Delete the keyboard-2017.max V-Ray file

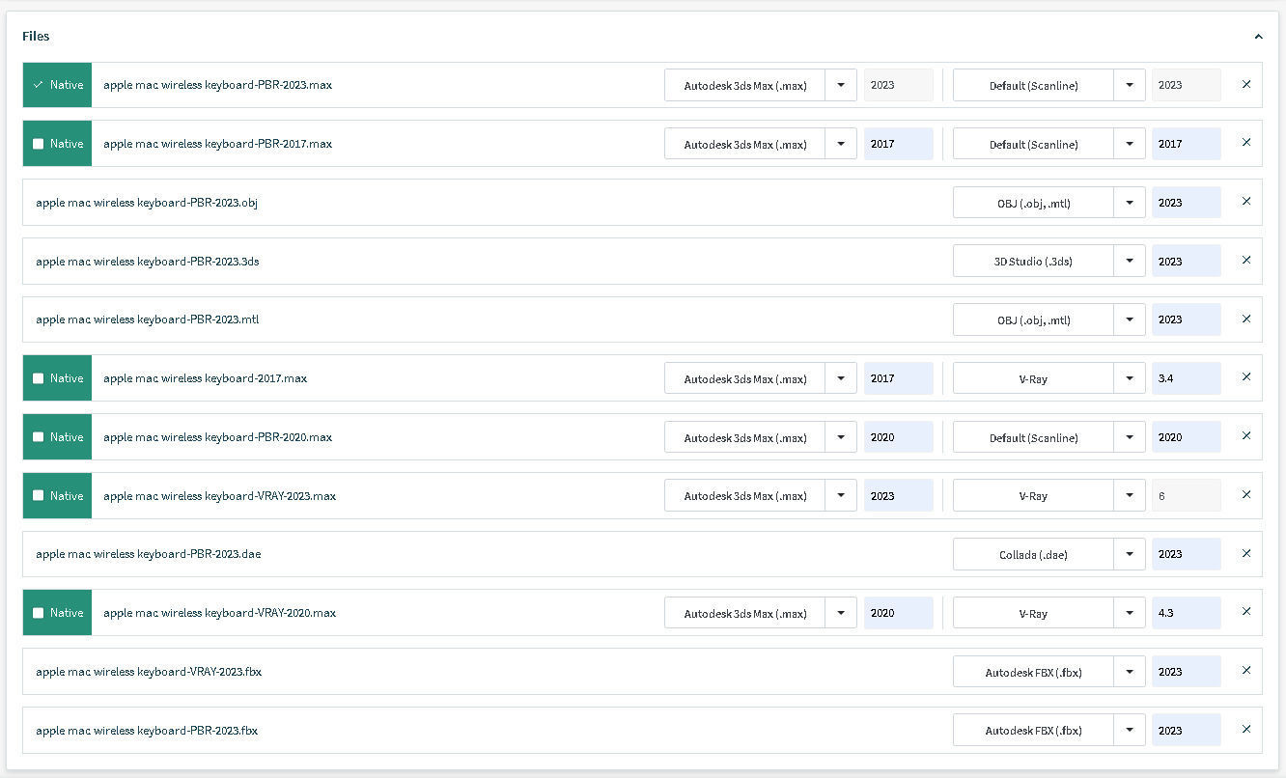tap(1245, 378)
